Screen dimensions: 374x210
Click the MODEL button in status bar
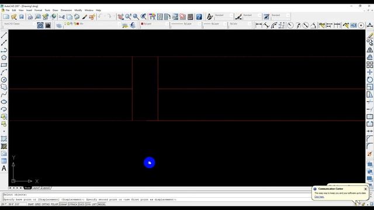point(102,204)
